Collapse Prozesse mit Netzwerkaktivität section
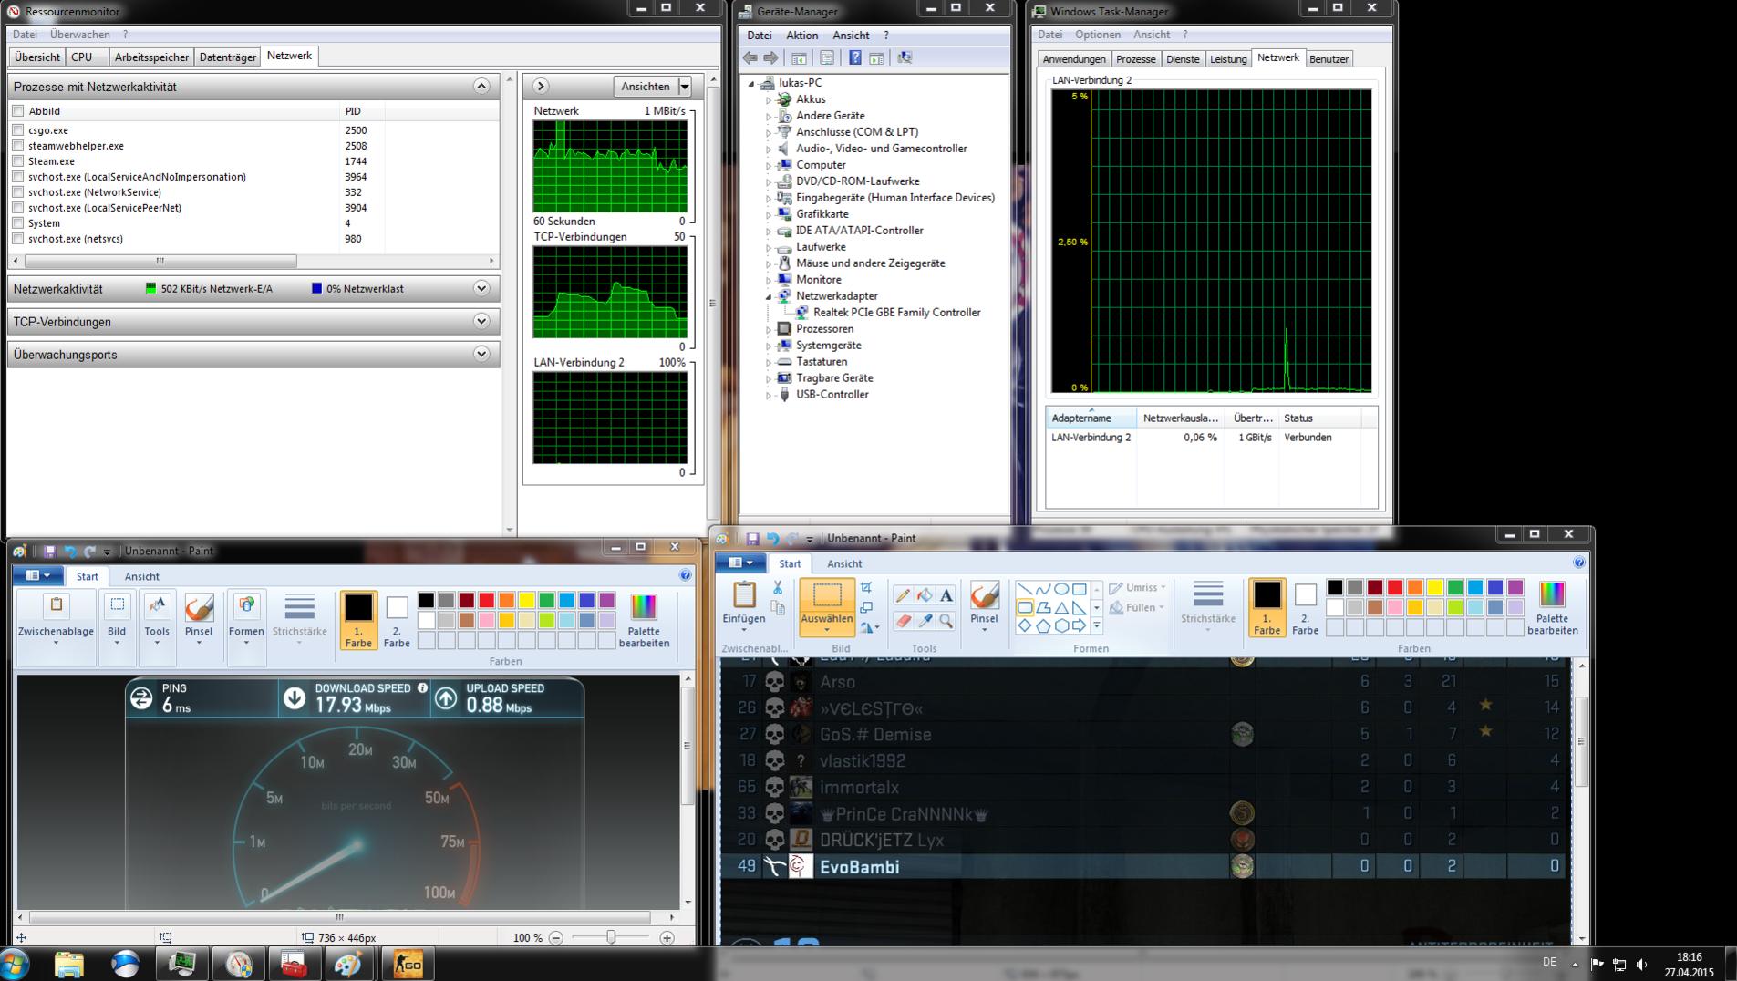The height and width of the screenshot is (981, 1737). tap(481, 86)
